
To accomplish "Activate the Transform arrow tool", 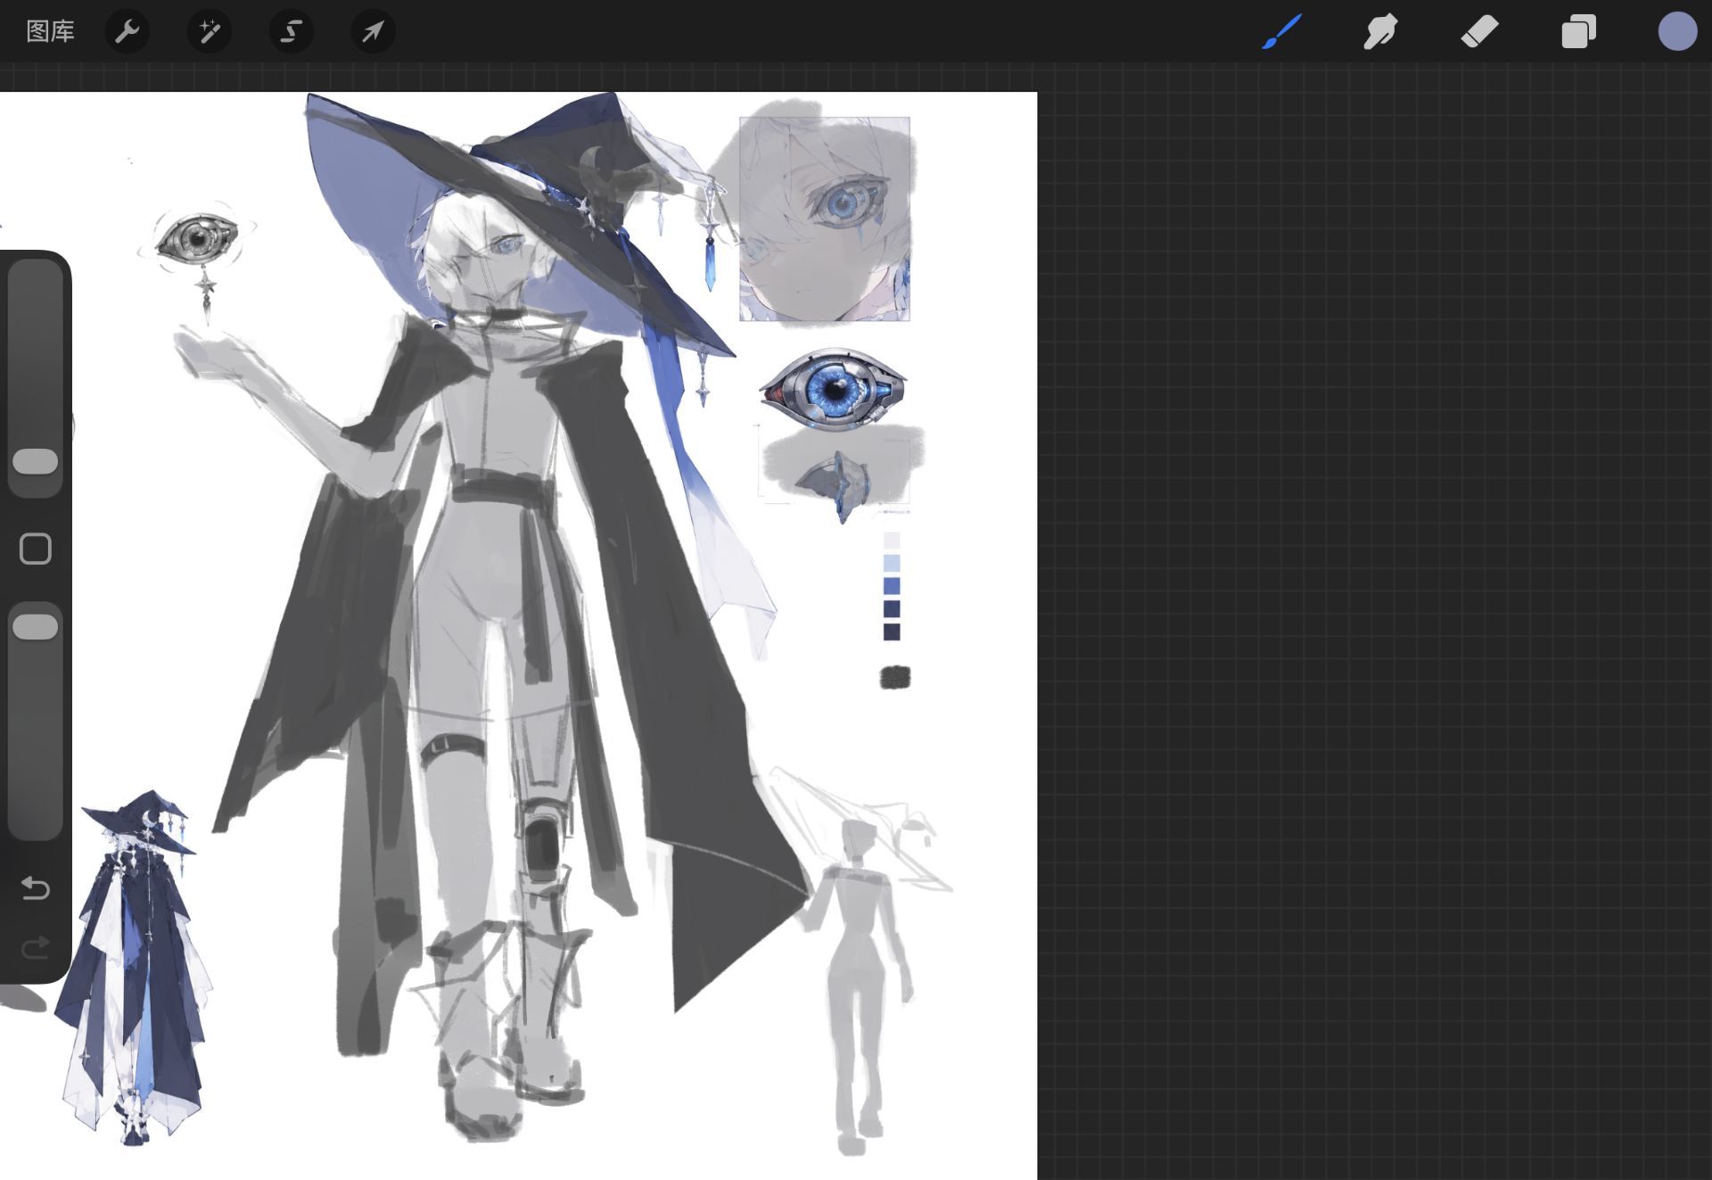I will click(373, 32).
